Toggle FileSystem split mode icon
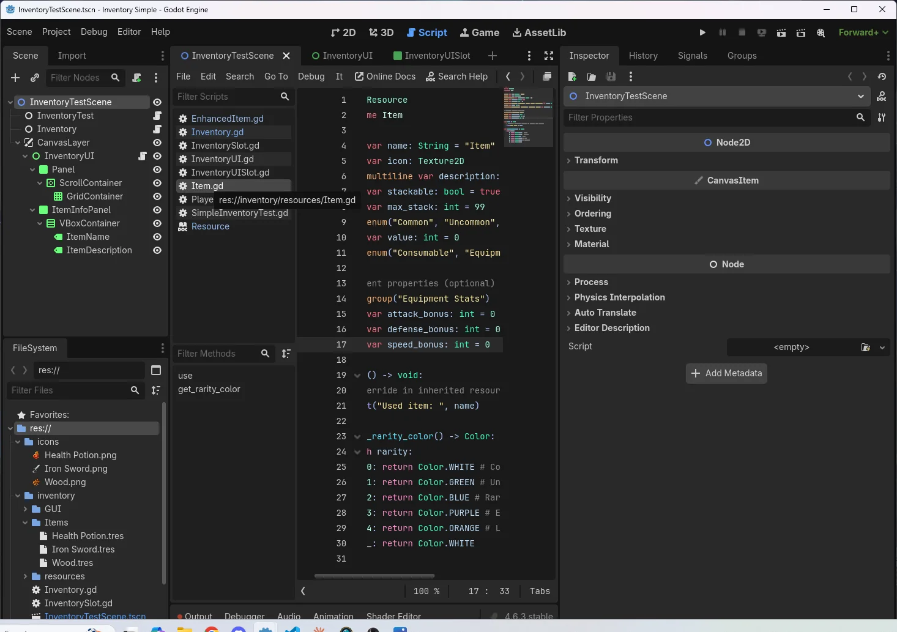The width and height of the screenshot is (897, 632). [x=156, y=370]
